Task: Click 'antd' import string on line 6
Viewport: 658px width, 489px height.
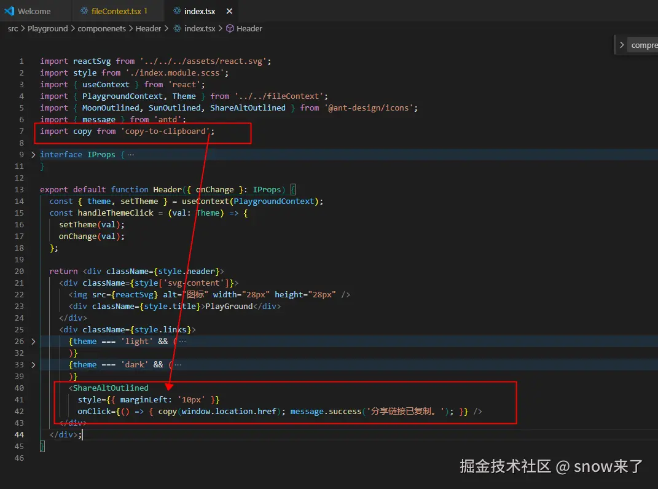Action: pyautogui.click(x=168, y=120)
